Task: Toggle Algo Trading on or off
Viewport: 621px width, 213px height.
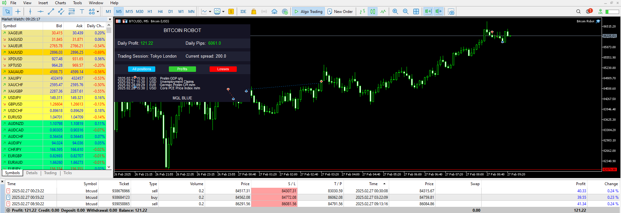Action: click(308, 12)
